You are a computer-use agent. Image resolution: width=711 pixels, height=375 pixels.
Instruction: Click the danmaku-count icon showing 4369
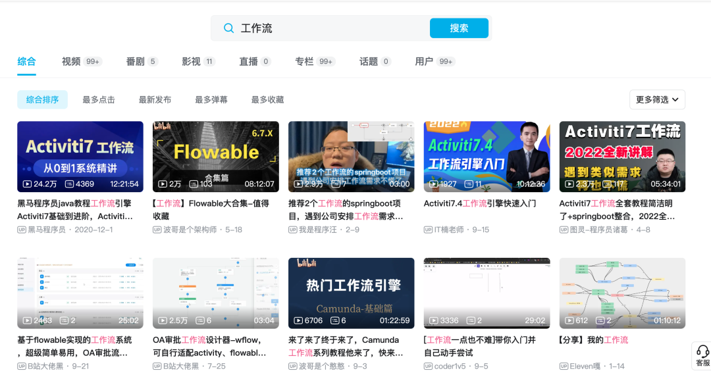tap(69, 184)
